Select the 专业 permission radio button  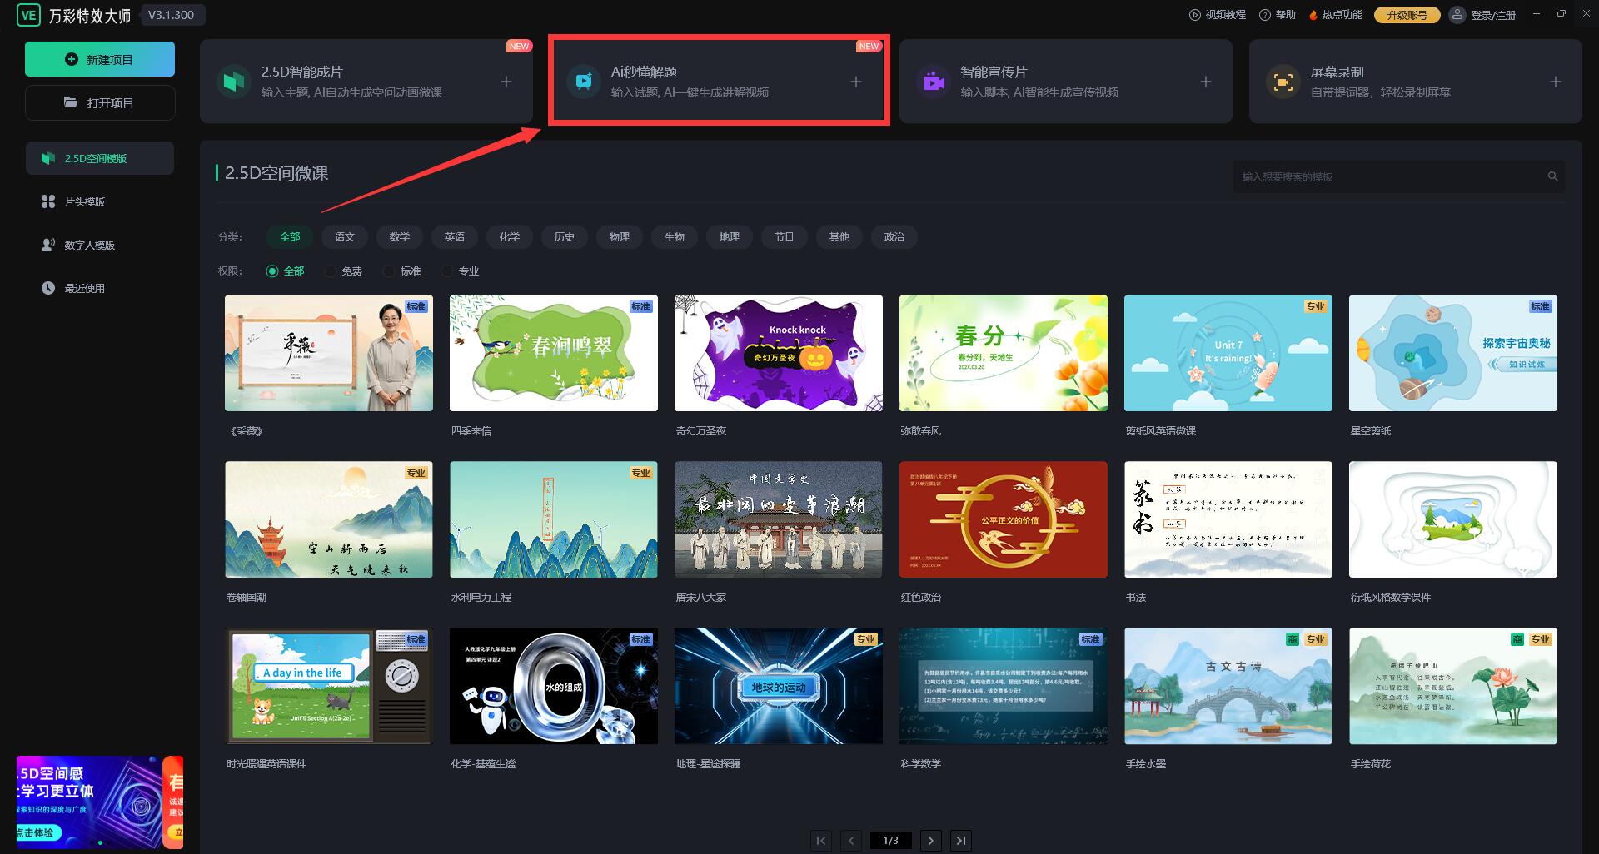point(447,271)
